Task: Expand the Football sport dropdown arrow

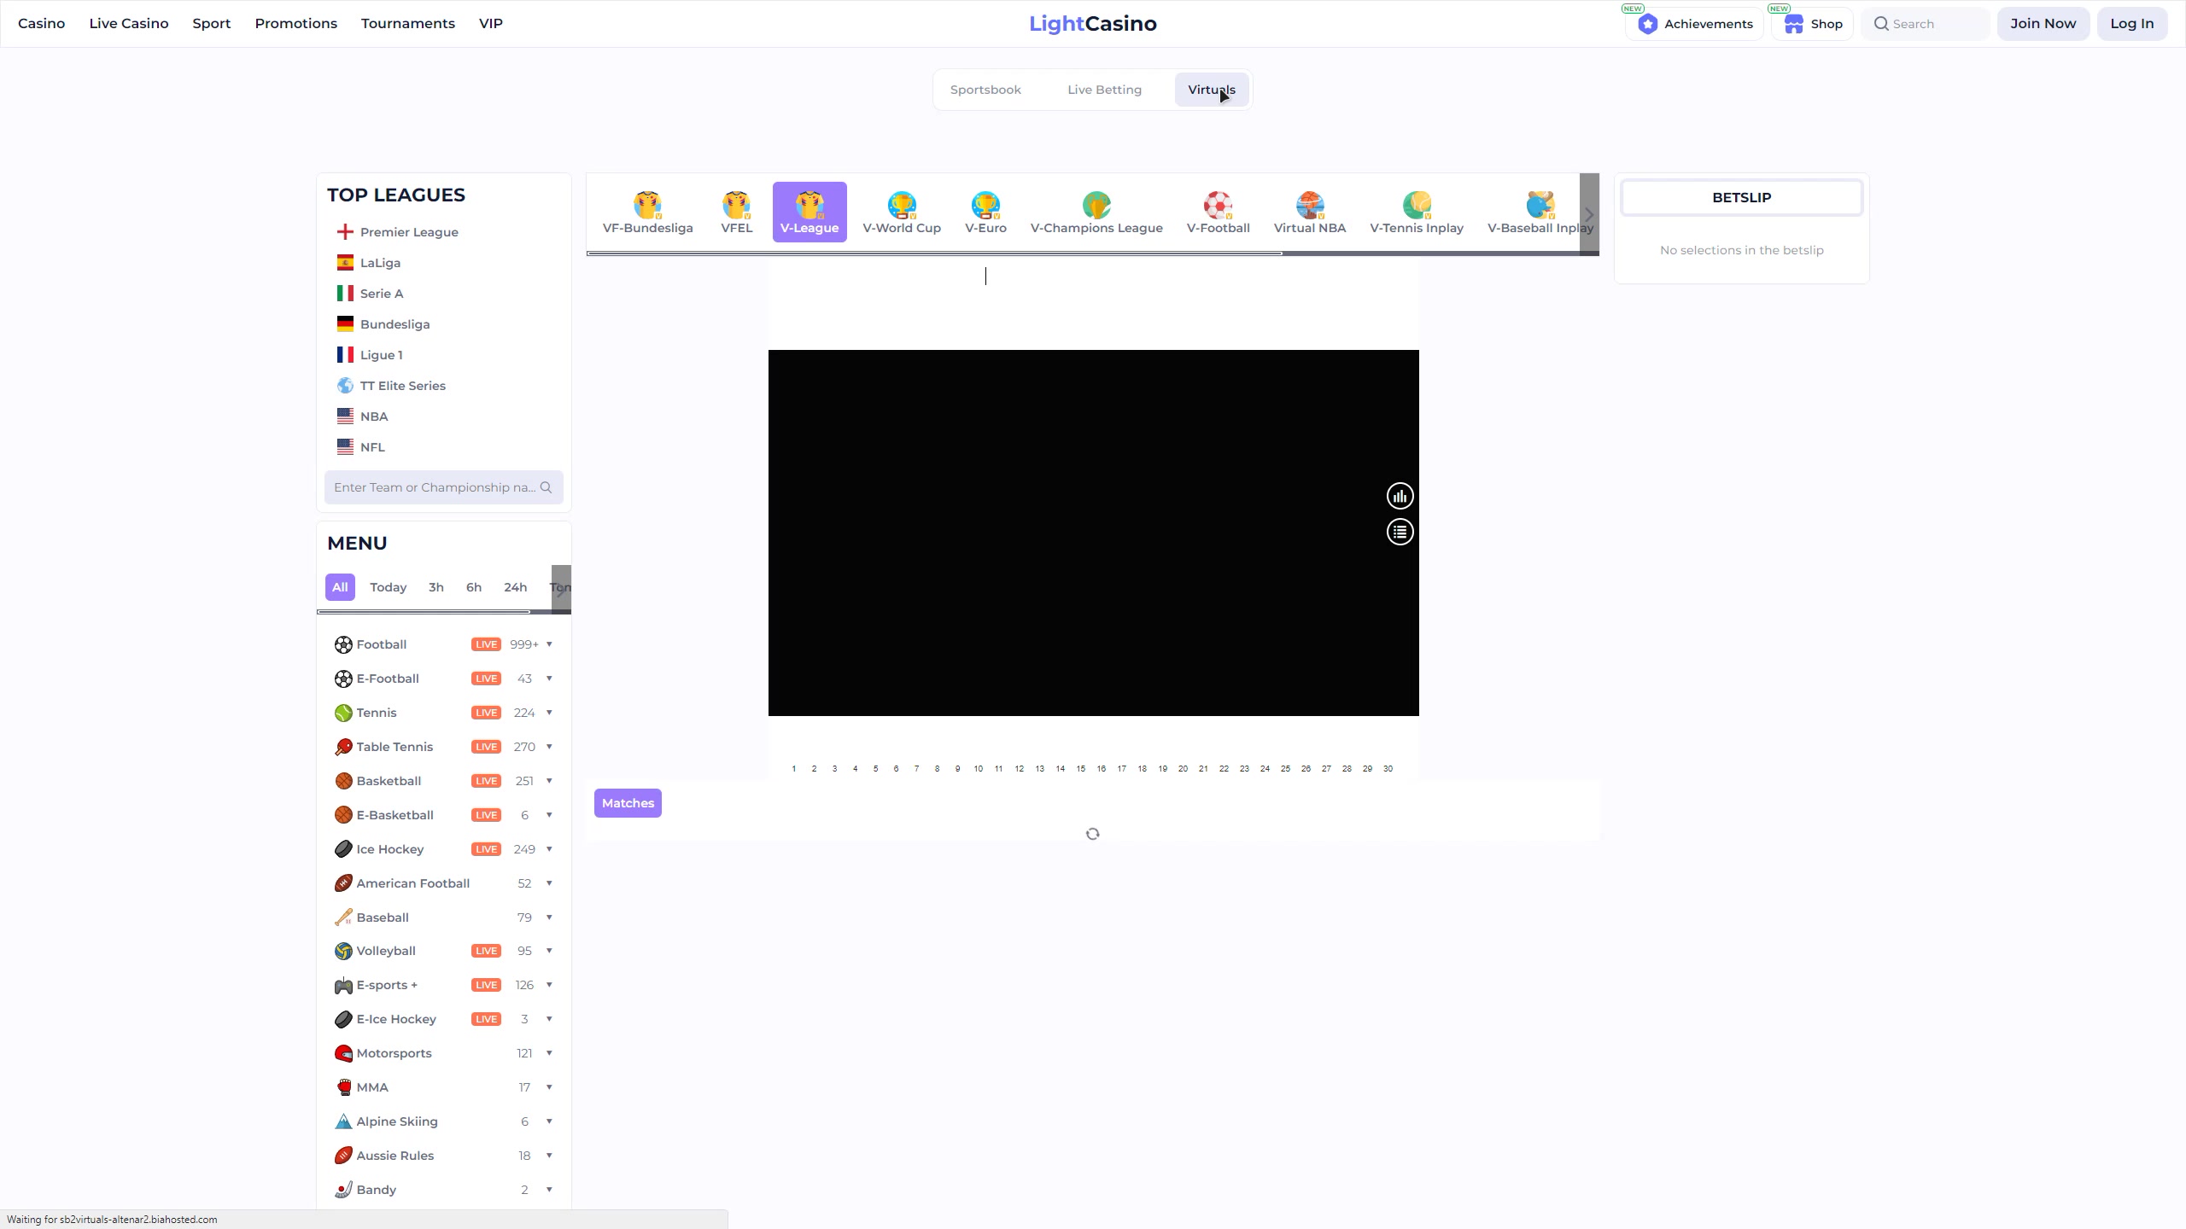Action: [x=549, y=644]
